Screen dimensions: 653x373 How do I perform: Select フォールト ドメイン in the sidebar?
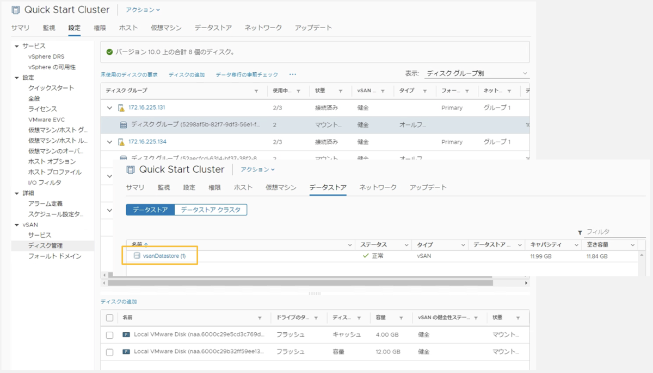(54, 256)
